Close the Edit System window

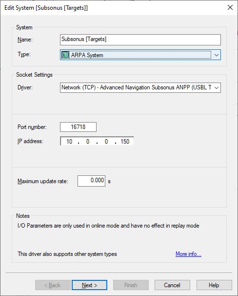pos(230,7)
